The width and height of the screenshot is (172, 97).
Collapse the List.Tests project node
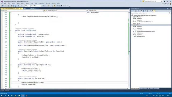132,25
